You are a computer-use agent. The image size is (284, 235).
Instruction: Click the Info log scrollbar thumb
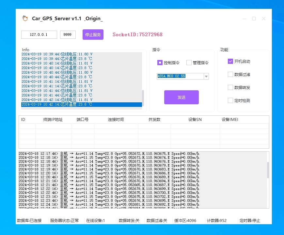(x=143, y=96)
